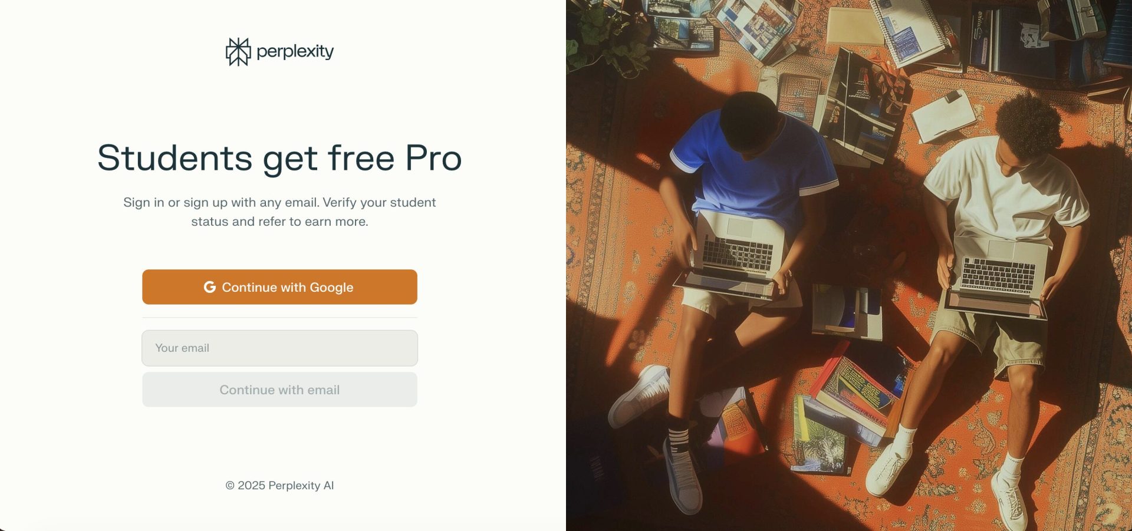Click the white-shirt student's laptop keyboard
Viewport: 1132px width, 531px height.
tap(998, 275)
